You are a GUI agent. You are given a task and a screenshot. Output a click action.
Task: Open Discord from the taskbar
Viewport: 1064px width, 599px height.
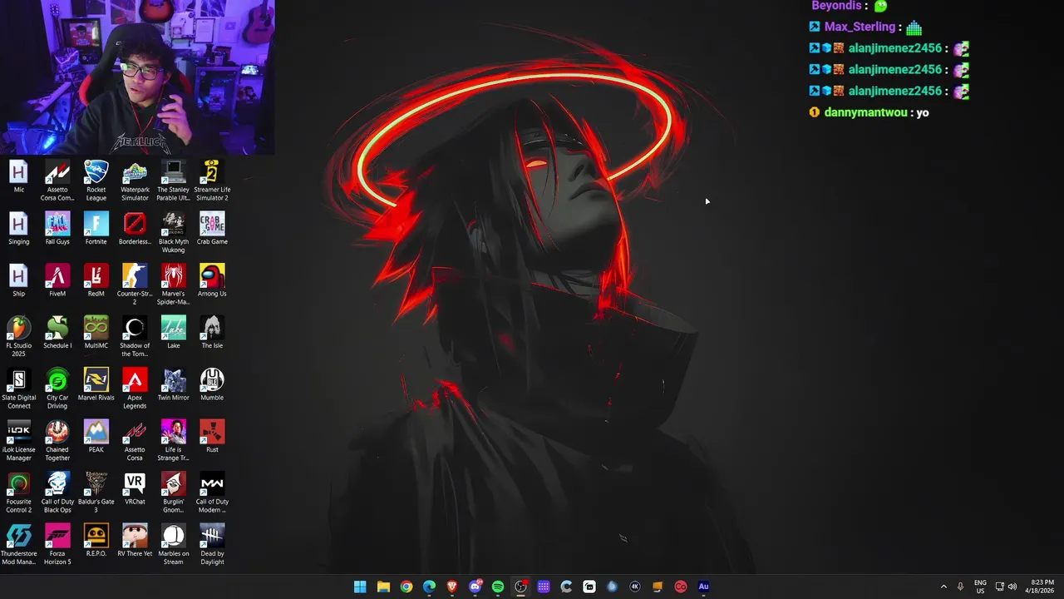point(475,587)
